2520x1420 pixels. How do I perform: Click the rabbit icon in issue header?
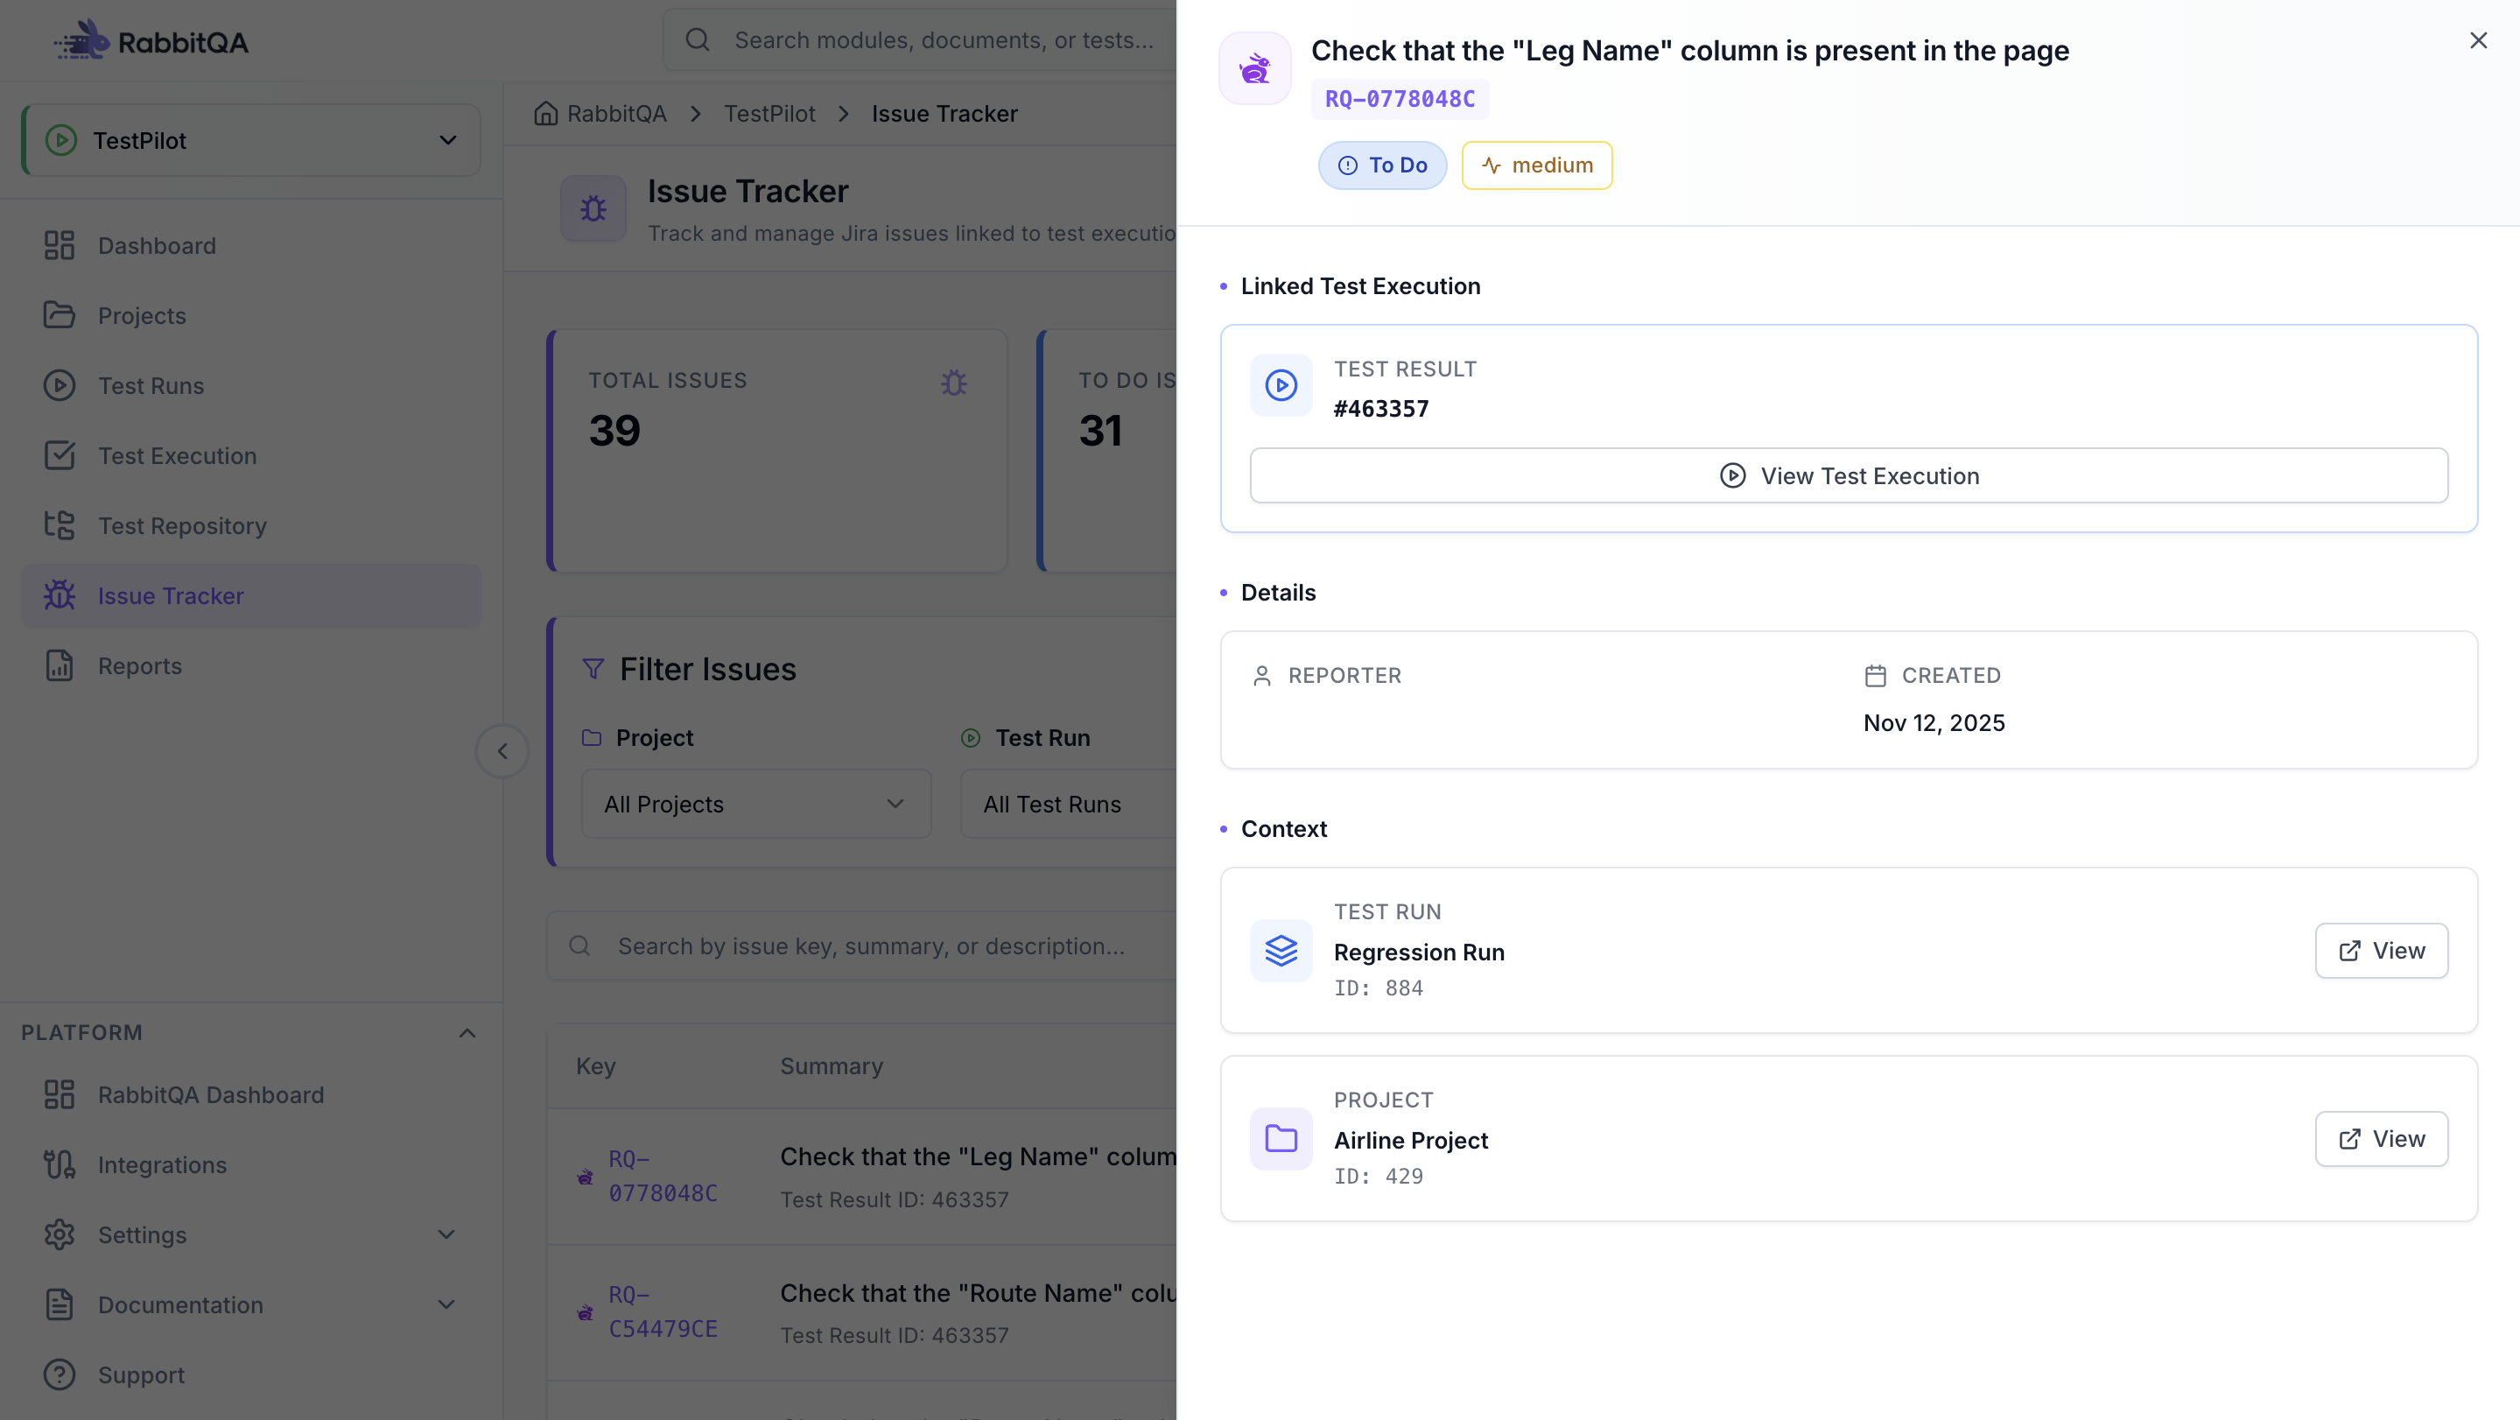tap(1254, 68)
